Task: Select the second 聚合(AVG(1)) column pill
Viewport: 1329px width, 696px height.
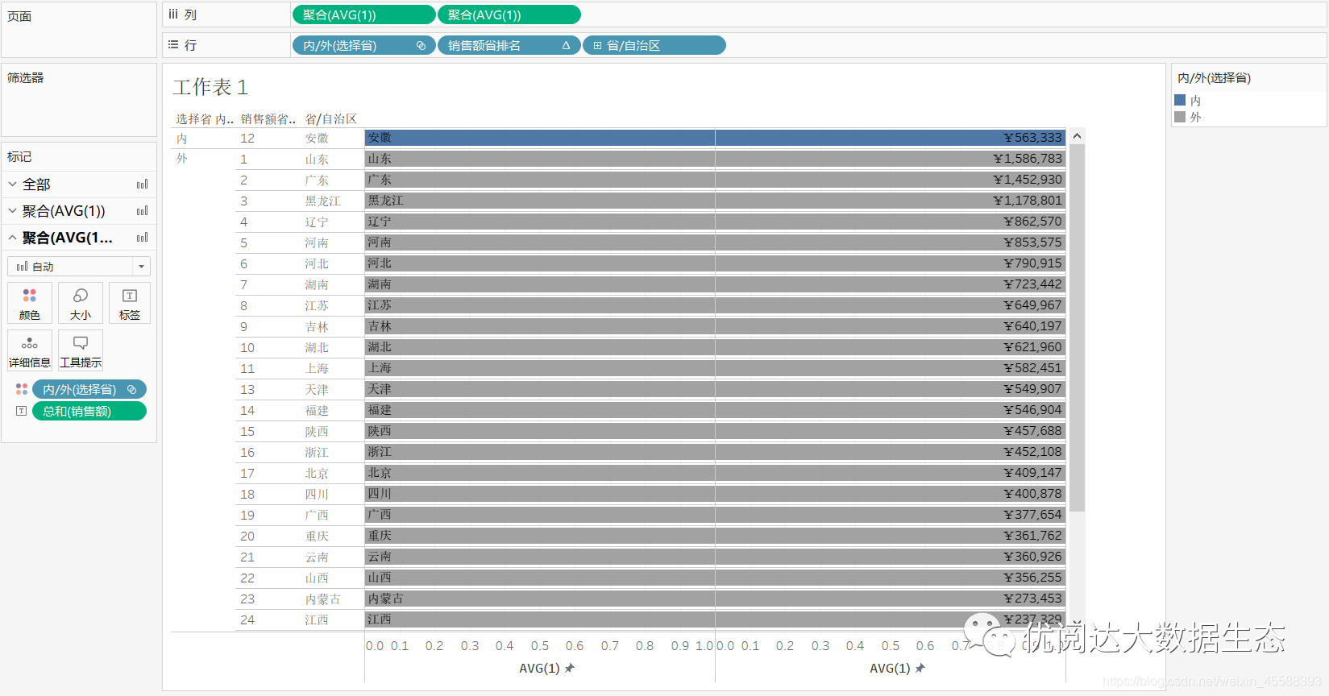Action: [509, 14]
